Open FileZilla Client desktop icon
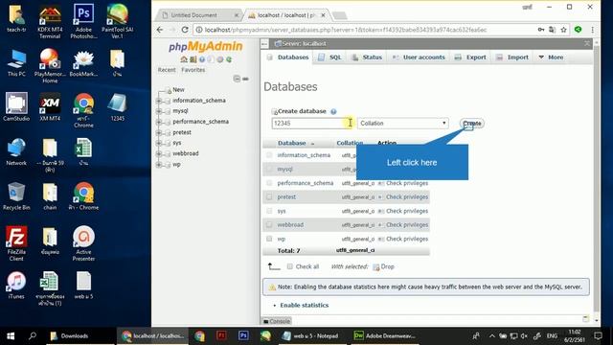This screenshot has width=613, height=345. 16,243
